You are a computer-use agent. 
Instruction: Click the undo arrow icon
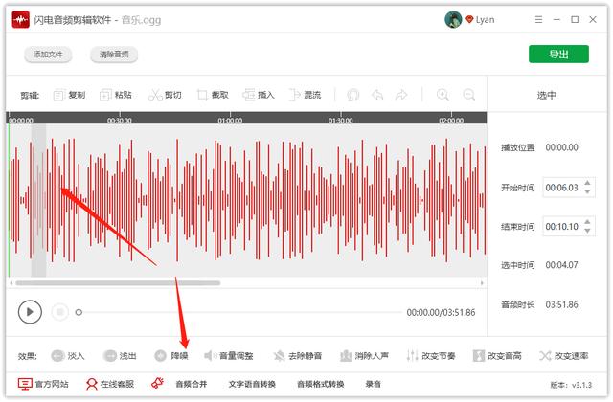click(x=377, y=95)
